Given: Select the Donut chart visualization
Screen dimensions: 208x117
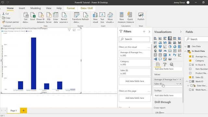Looking at the screenshot, I should pyautogui.click(x=175, y=47).
